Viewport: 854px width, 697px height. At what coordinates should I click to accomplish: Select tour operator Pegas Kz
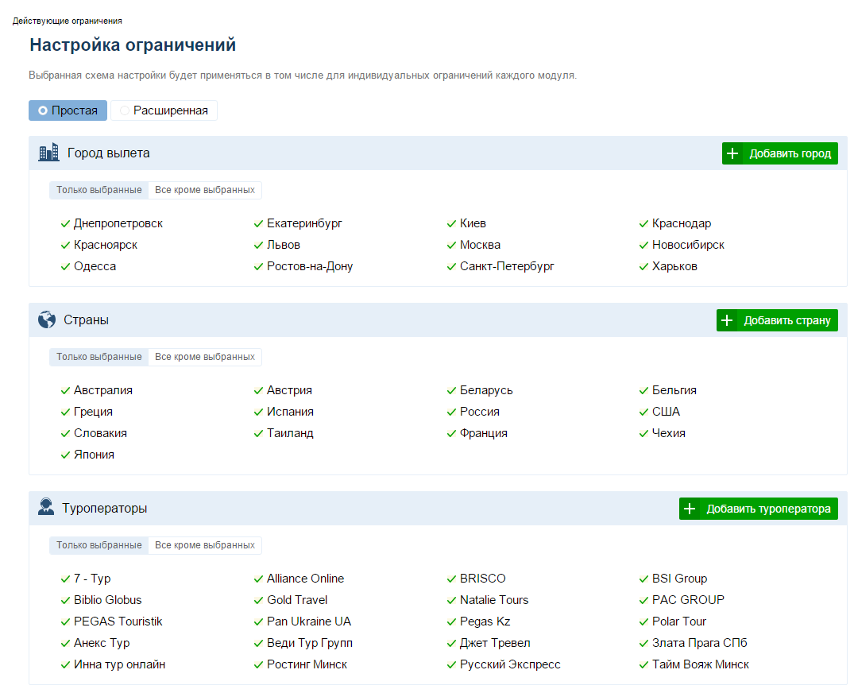(x=485, y=621)
